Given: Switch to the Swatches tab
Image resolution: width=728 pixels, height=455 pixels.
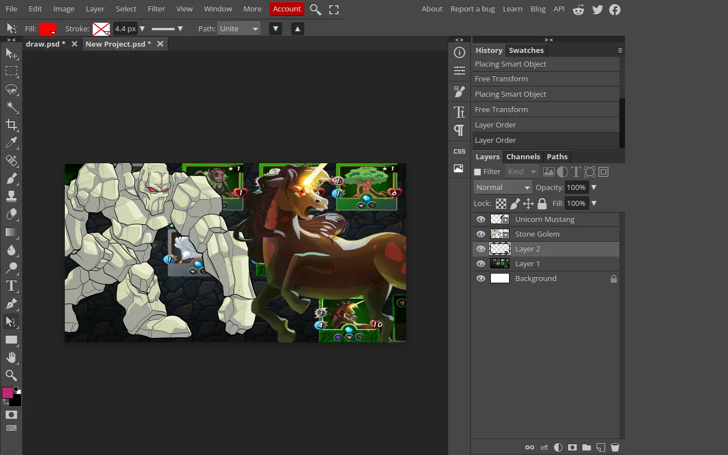Looking at the screenshot, I should point(526,51).
